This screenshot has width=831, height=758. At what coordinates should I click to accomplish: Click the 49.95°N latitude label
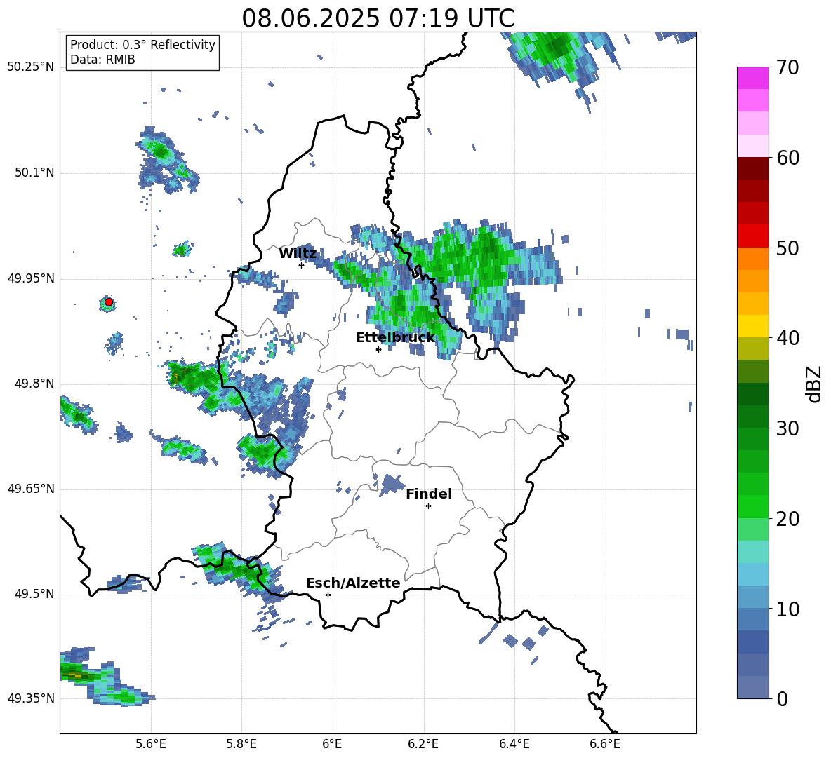point(31,278)
